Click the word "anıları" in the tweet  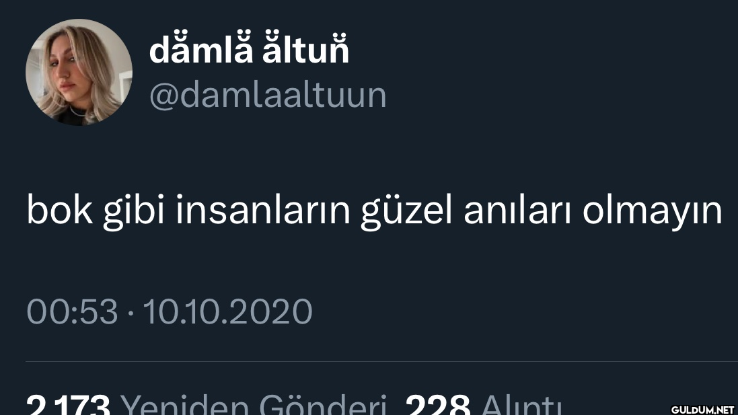point(518,211)
